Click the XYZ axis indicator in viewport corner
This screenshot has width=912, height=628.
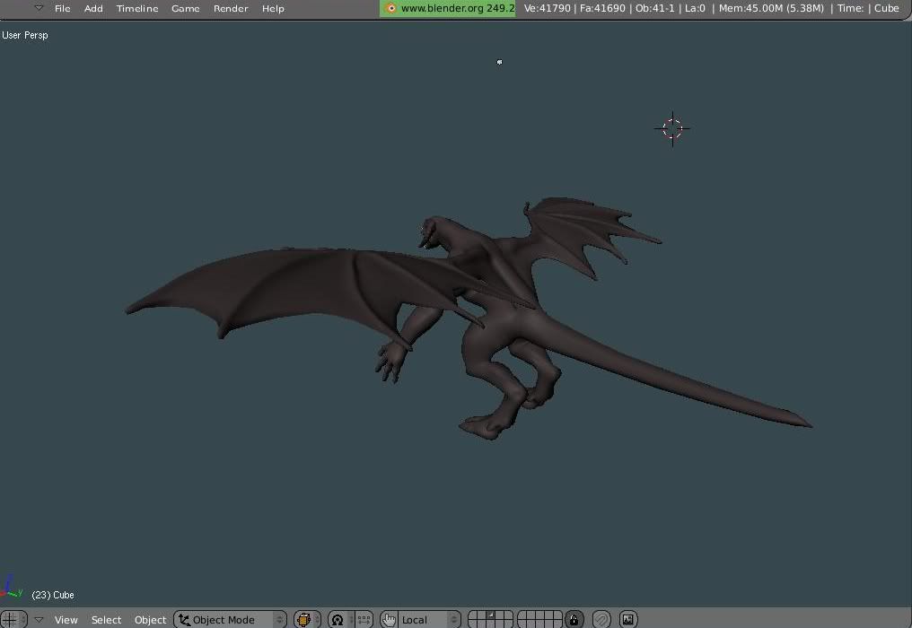click(x=11, y=589)
